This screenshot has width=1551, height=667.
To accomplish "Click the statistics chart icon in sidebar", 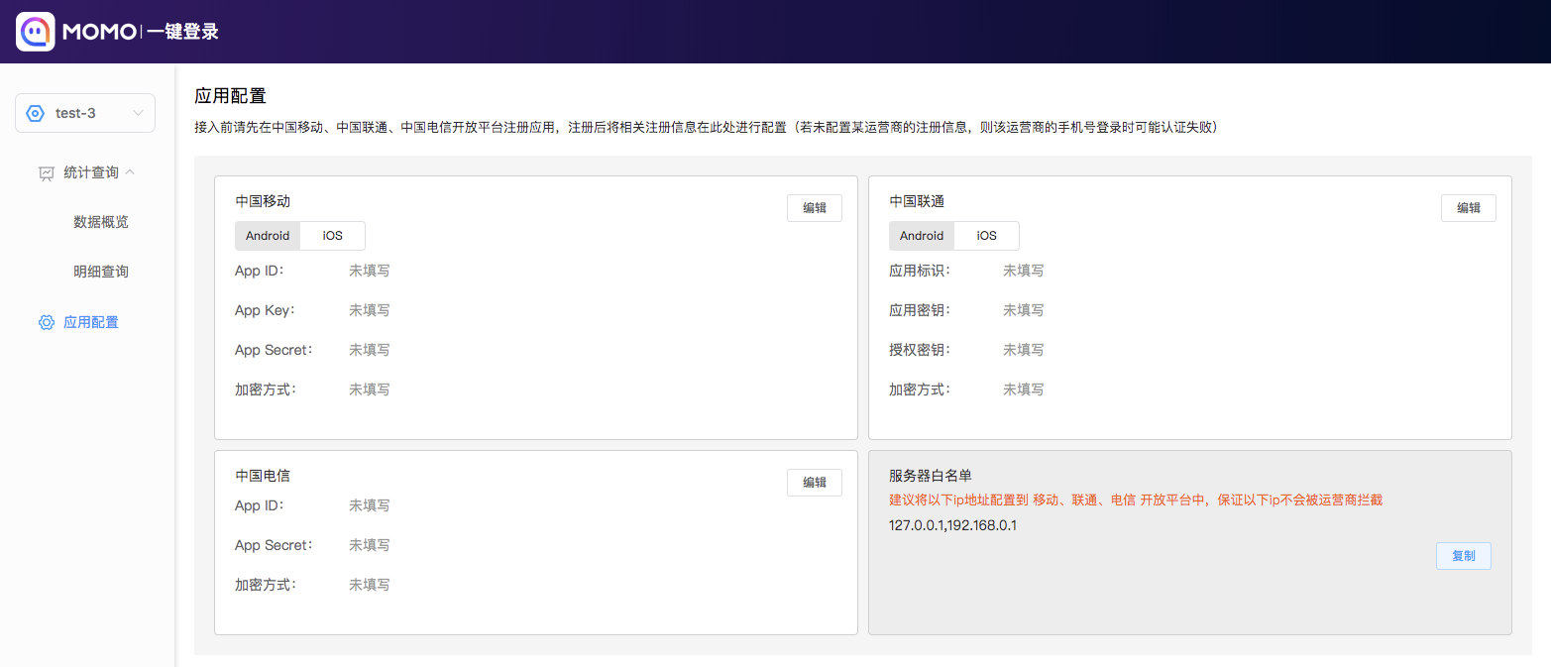I will (x=47, y=173).
